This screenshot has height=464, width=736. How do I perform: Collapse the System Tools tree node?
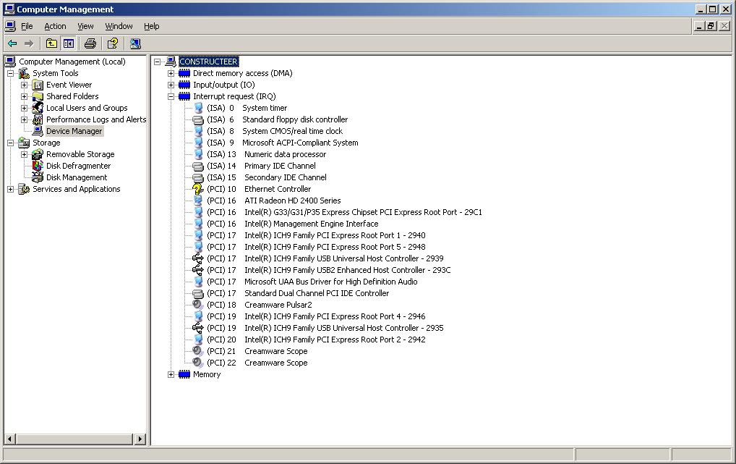pos(10,73)
